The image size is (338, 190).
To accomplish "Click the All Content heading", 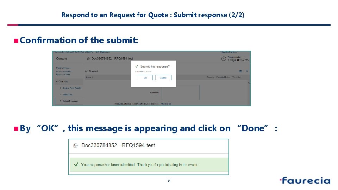I will point(92,71).
